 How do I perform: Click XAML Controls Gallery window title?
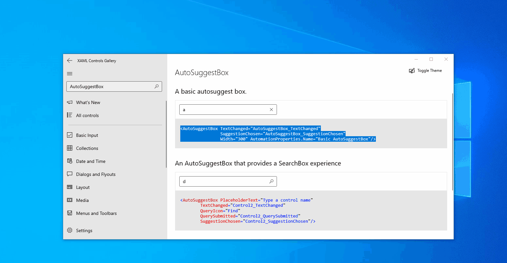[97, 61]
